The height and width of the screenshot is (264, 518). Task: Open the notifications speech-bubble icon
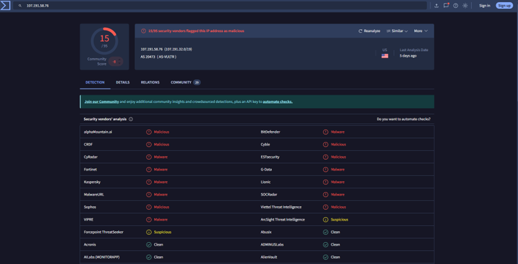click(x=446, y=5)
